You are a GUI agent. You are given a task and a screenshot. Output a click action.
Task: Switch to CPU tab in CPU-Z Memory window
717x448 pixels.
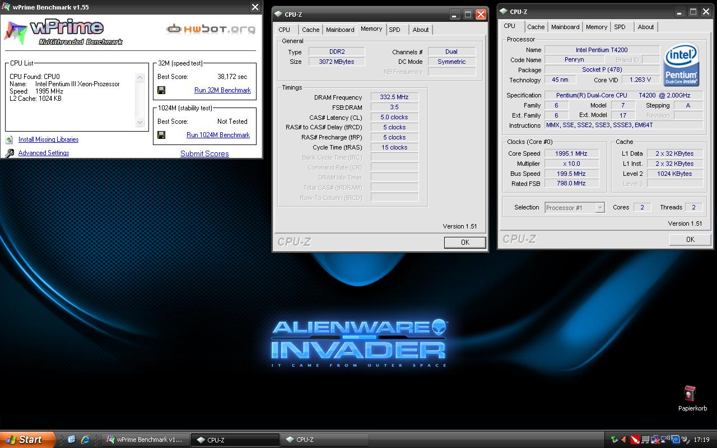coord(285,30)
